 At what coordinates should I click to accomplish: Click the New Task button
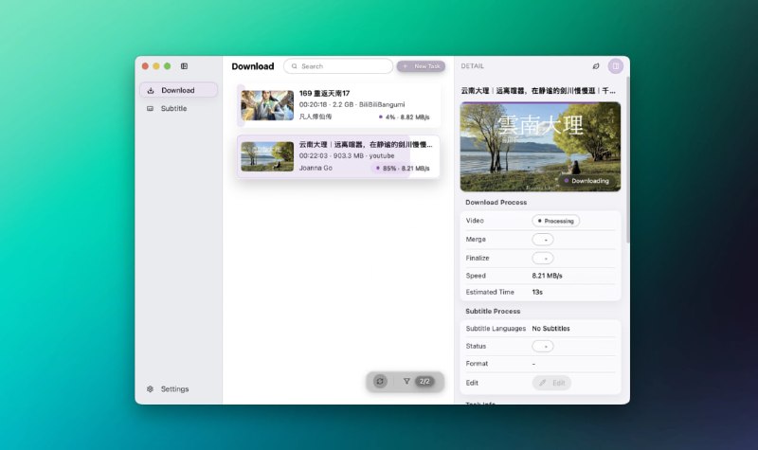[421, 66]
